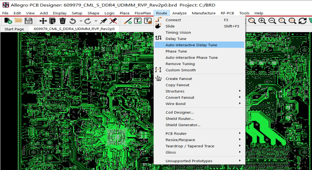Viewport: 312px width, 170px height.
Task: Select Auto-interactive Phase Tune
Action: point(199,58)
